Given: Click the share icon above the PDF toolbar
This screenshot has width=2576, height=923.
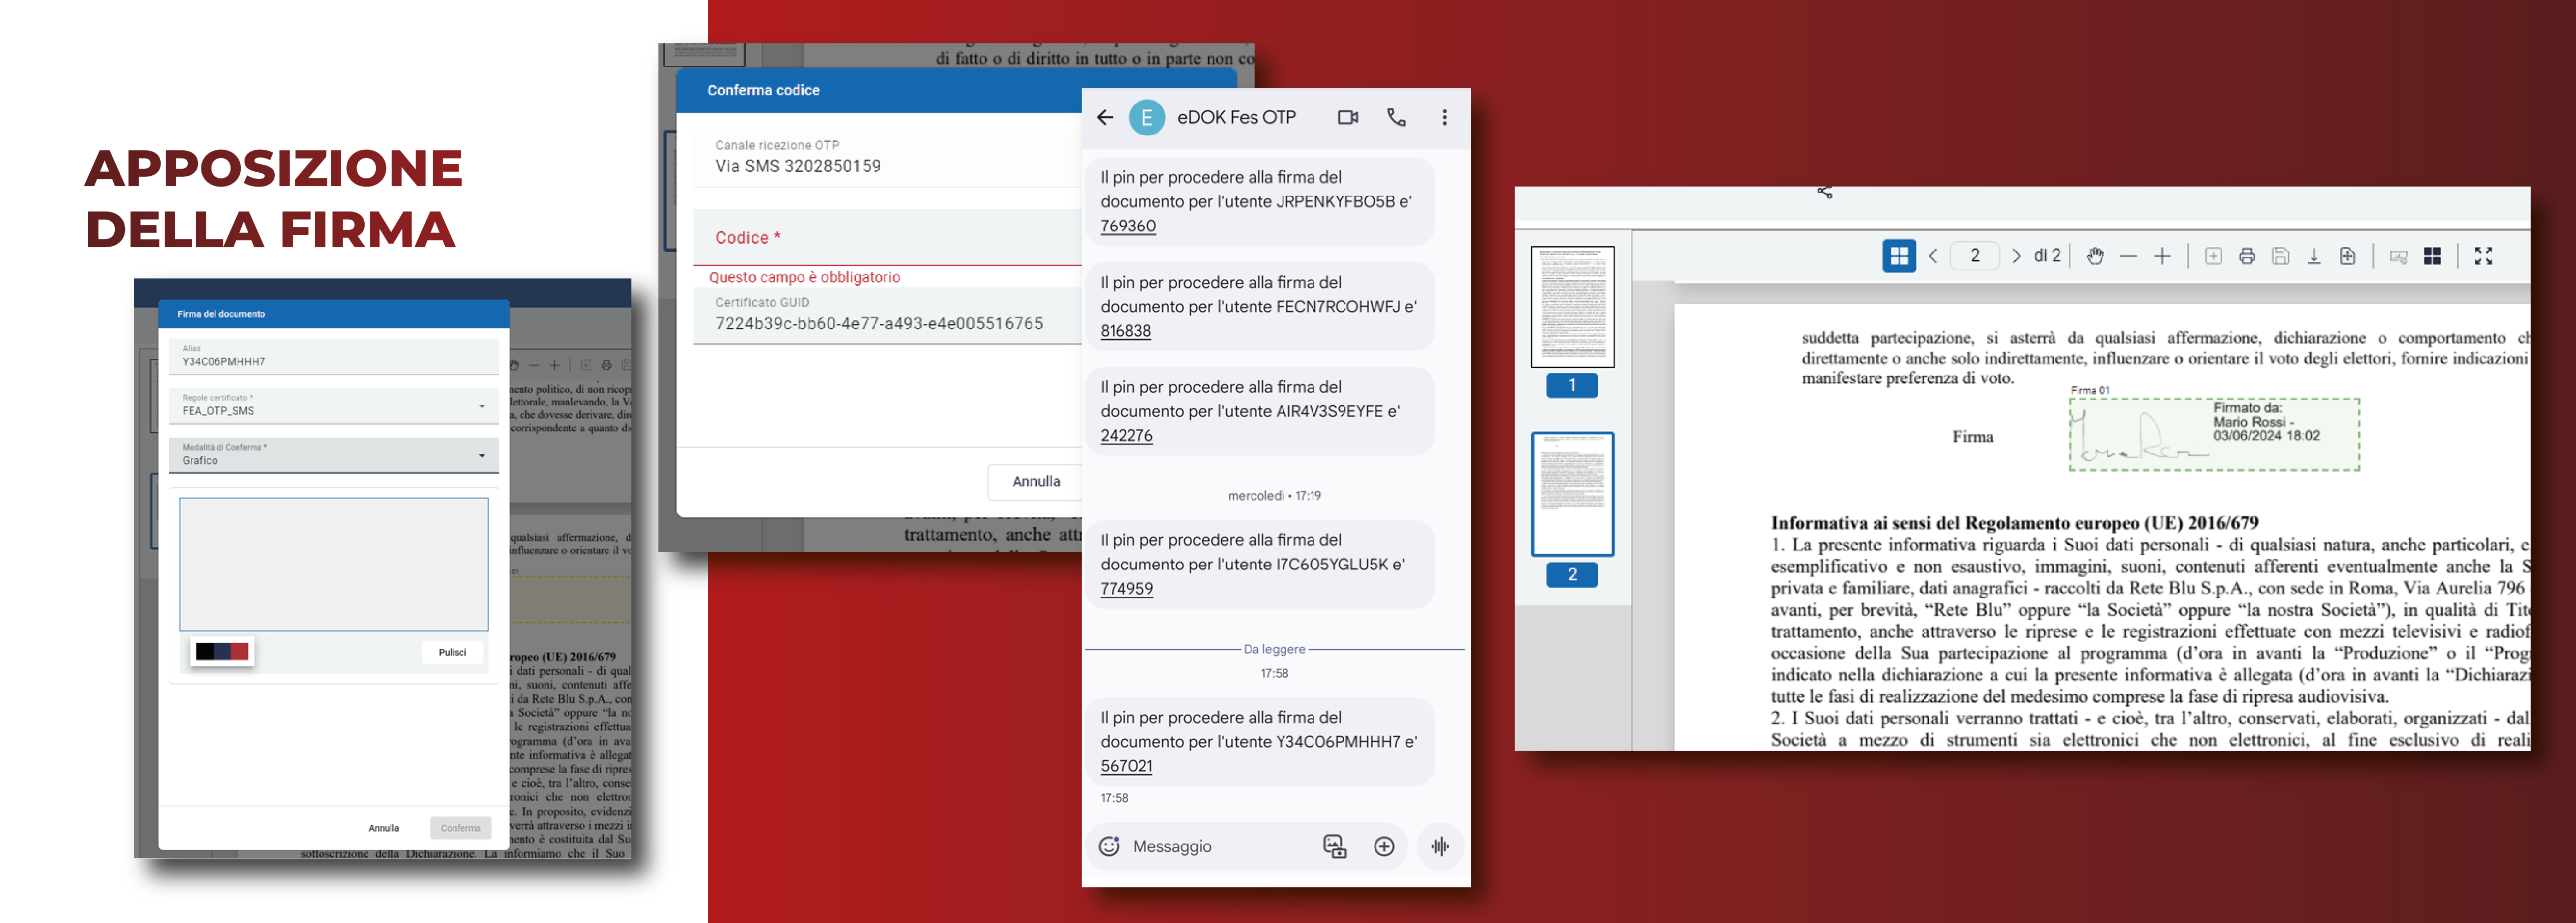Looking at the screenshot, I should coord(1825,192).
